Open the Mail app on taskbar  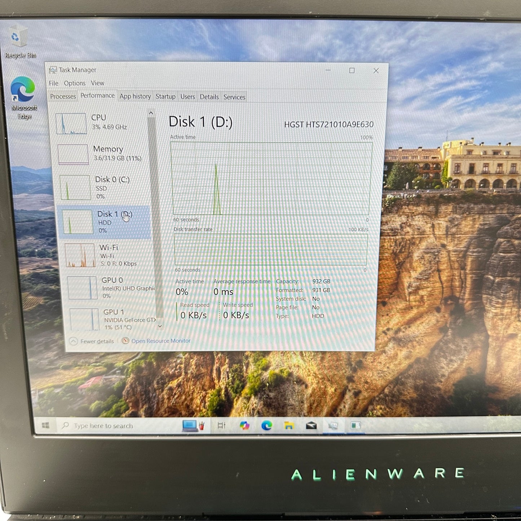(311, 426)
